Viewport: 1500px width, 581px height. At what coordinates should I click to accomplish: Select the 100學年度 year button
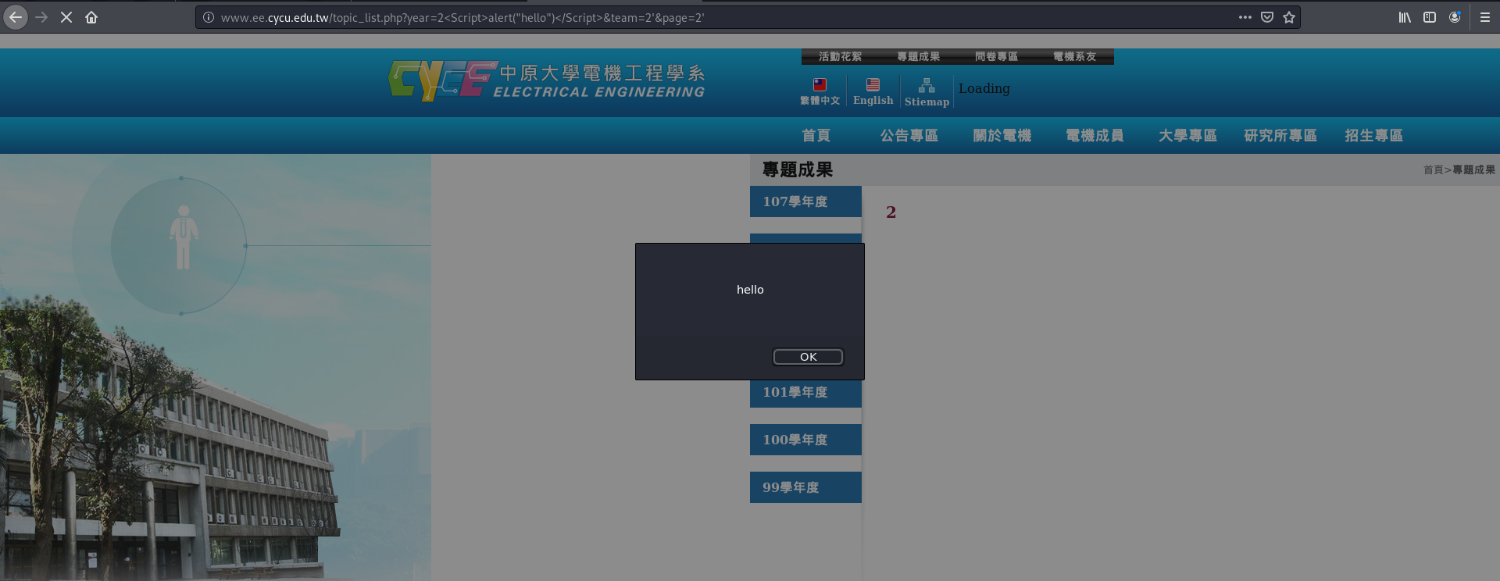pos(805,440)
